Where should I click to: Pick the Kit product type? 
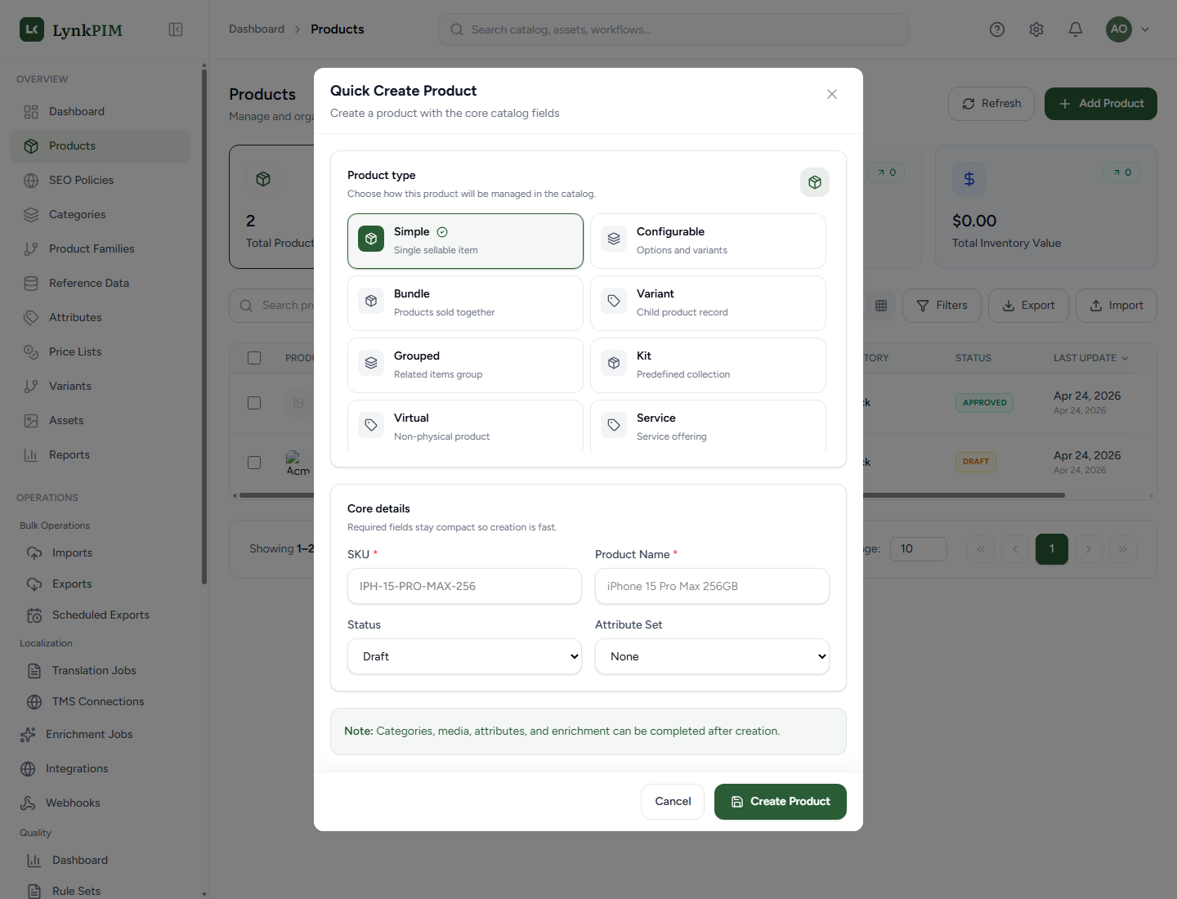pos(708,365)
